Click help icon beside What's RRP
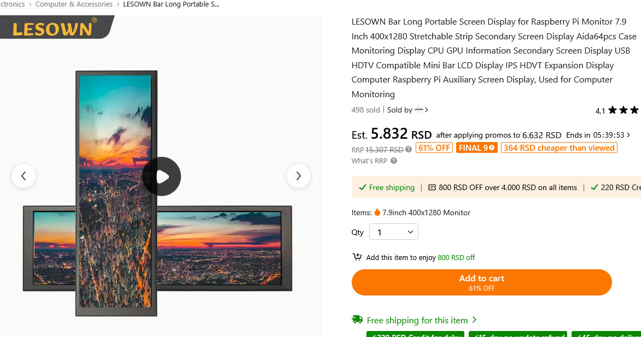Image resolution: width=641 pixels, height=337 pixels. pyautogui.click(x=394, y=161)
